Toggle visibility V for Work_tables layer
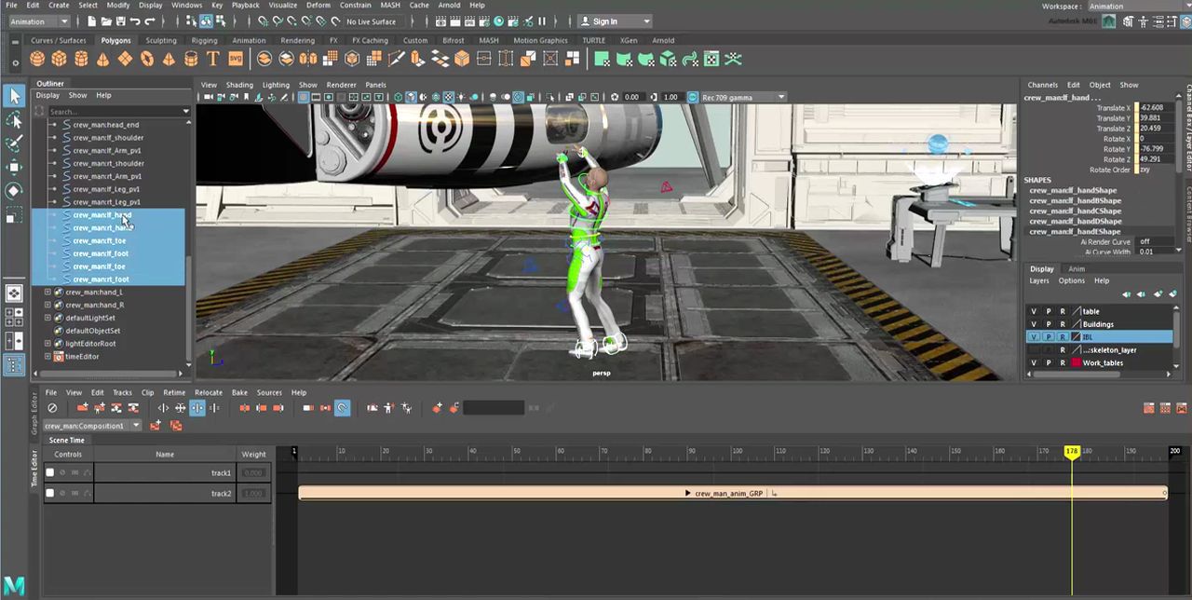The width and height of the screenshot is (1192, 600). 1033,362
